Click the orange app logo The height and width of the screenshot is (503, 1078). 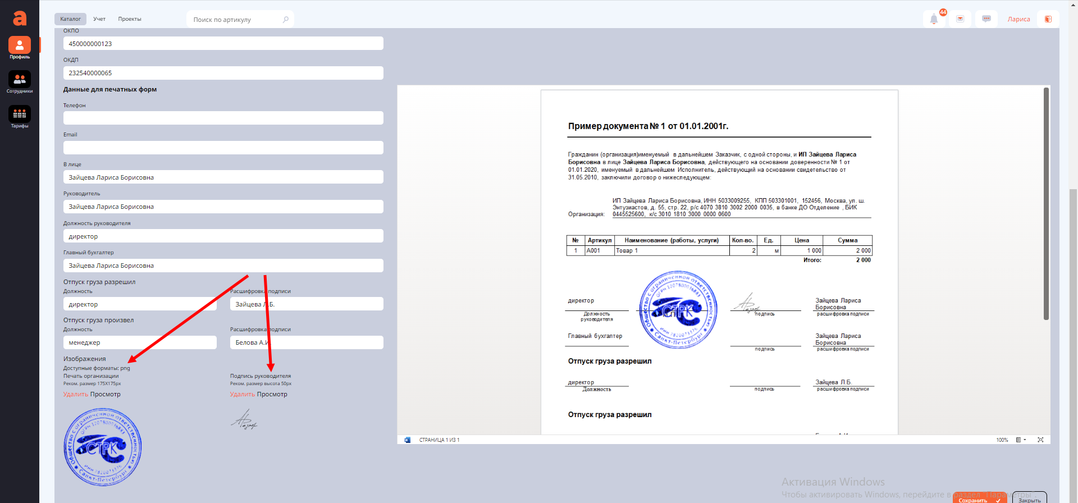click(20, 19)
